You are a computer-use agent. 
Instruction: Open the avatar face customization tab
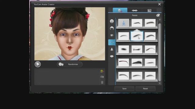(x=120, y=10)
